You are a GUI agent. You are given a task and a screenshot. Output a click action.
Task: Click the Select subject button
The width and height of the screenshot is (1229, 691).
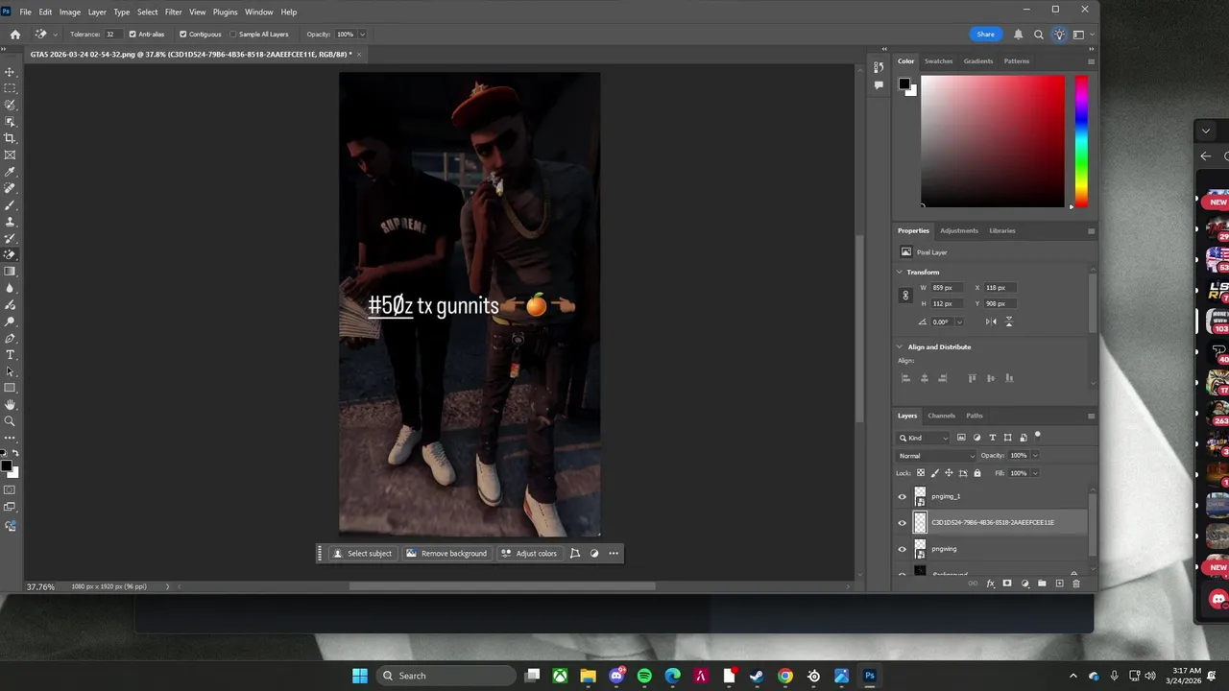[363, 554]
